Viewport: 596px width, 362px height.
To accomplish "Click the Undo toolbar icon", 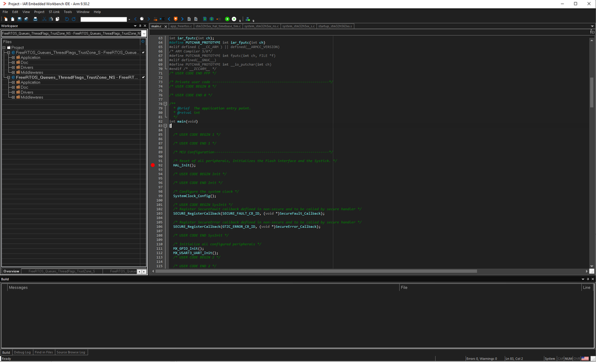I will click(67, 19).
